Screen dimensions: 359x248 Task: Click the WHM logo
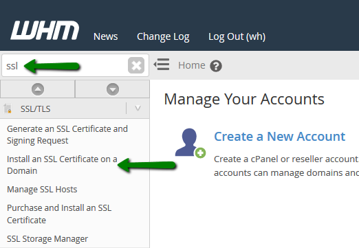[45, 30]
